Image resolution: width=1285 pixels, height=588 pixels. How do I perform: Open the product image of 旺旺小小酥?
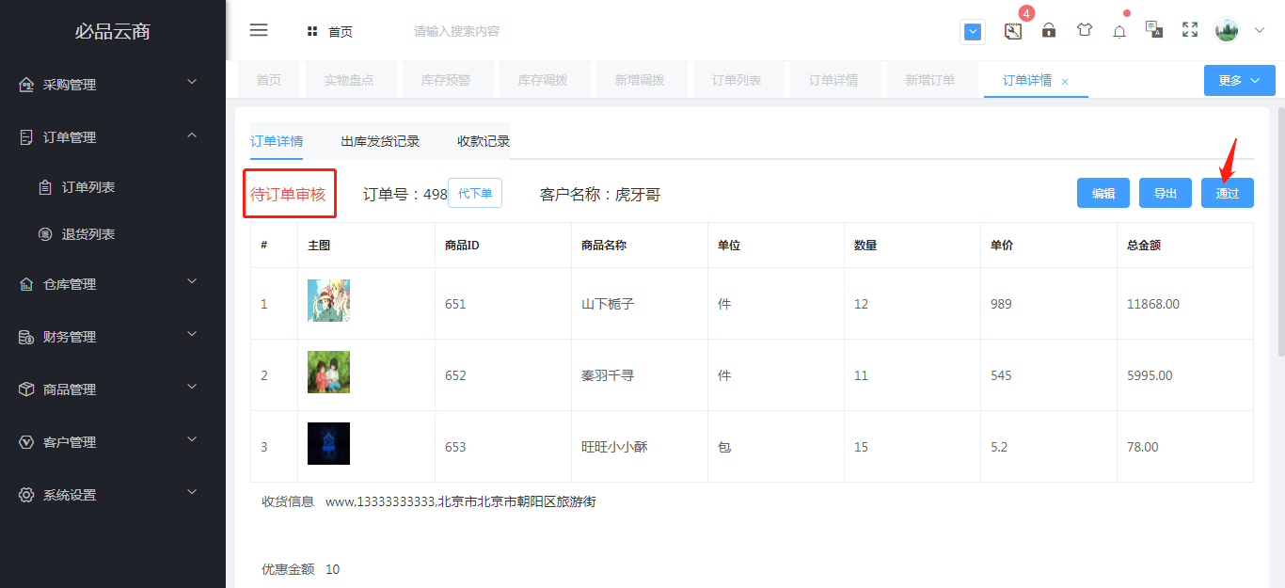coord(328,443)
